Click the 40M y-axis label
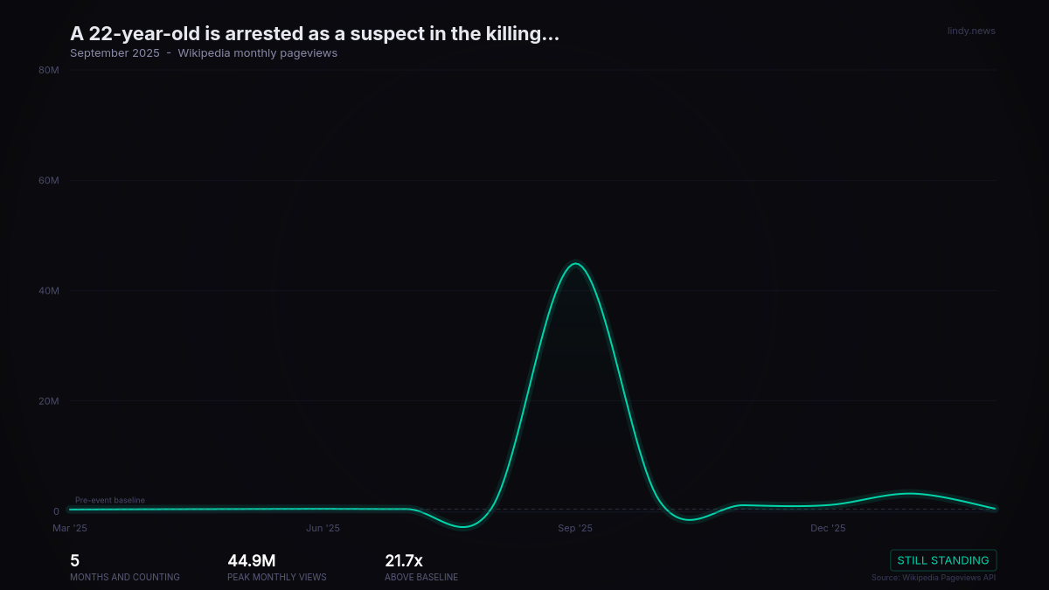The width and height of the screenshot is (1049, 590). point(49,290)
